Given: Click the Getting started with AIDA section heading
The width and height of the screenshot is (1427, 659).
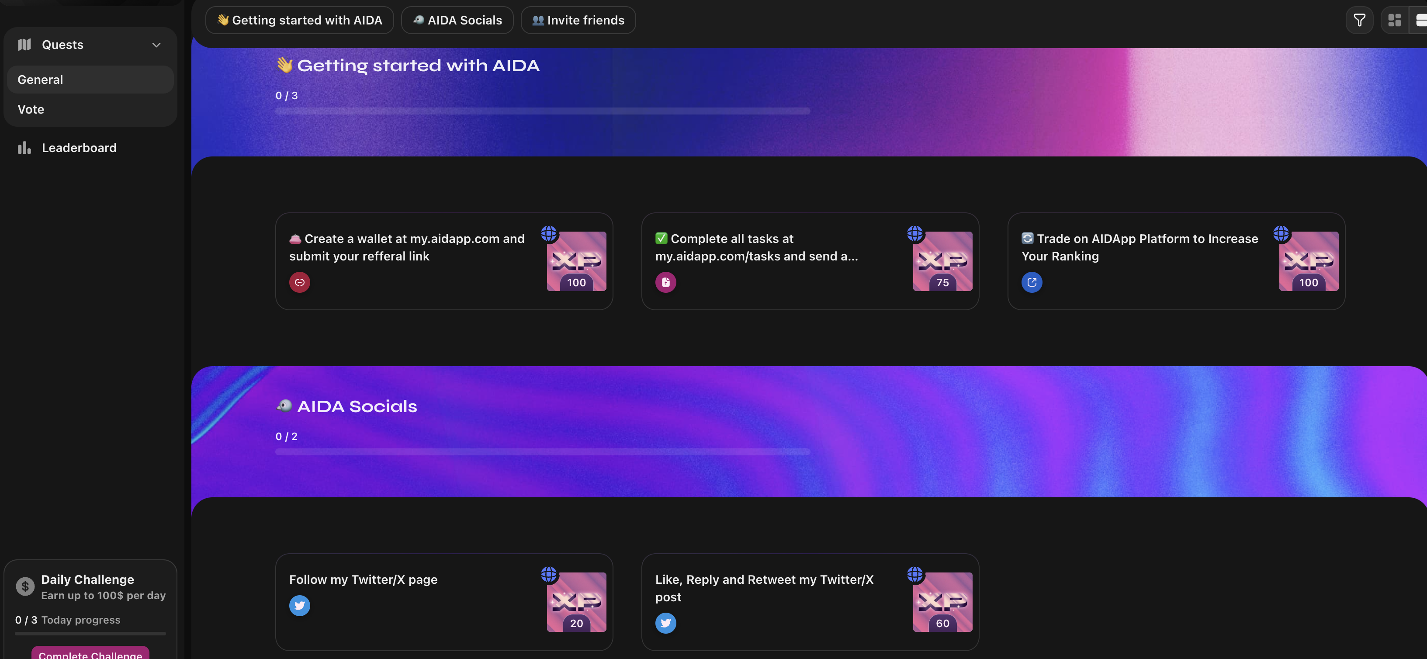Looking at the screenshot, I should coord(408,66).
